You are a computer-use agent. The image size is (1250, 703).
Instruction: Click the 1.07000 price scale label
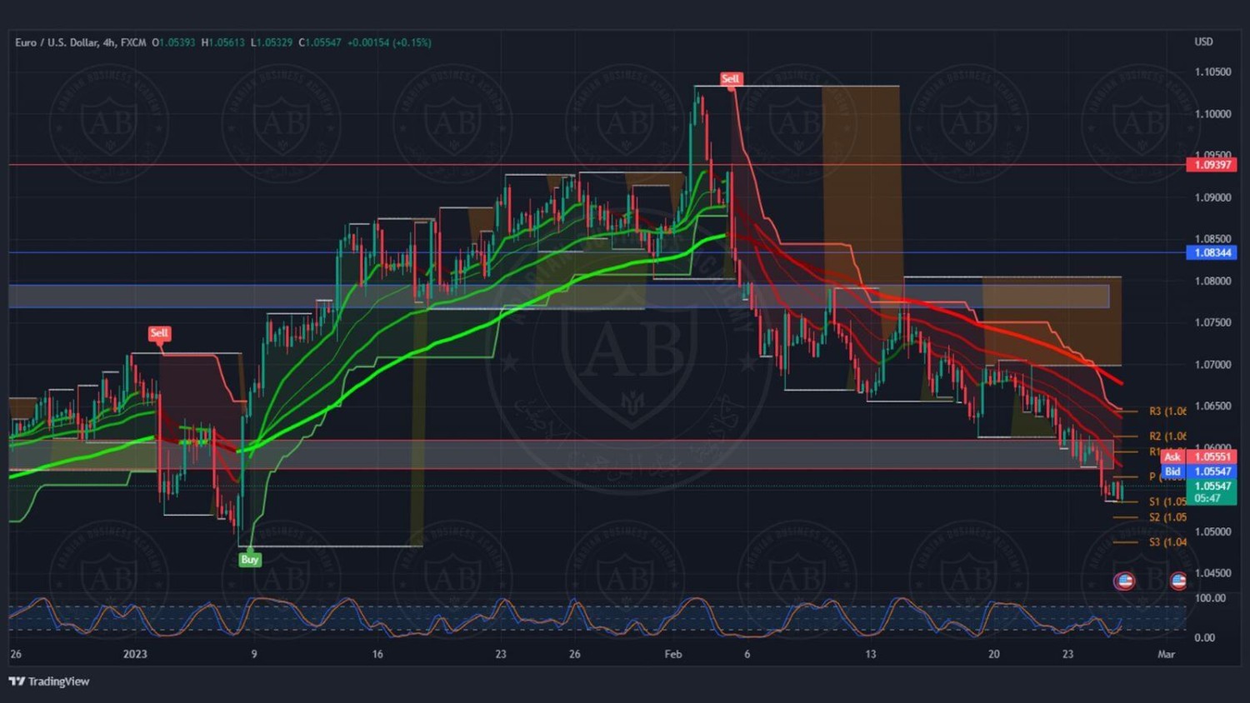point(1212,365)
